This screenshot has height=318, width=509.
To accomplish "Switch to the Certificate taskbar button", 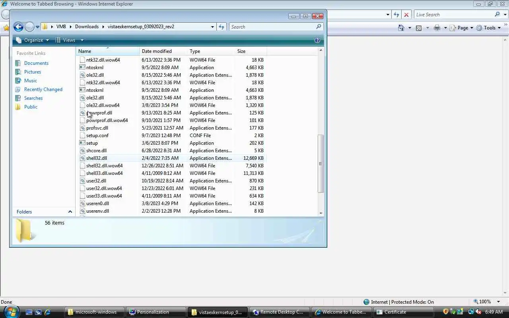I will tap(404, 312).
